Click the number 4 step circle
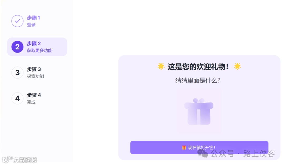The height and width of the screenshot is (165, 284). click(x=17, y=99)
